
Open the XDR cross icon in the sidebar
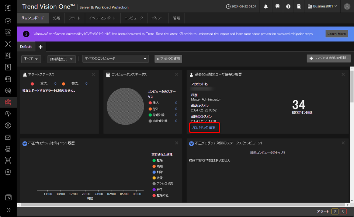(8, 44)
